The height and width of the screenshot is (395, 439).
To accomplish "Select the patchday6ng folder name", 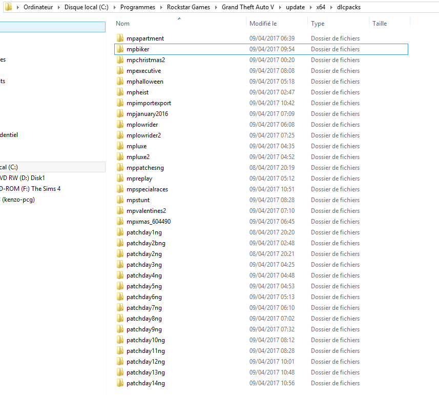I will 144,297.
